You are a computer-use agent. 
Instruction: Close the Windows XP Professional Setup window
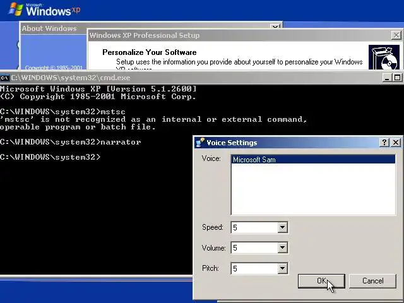click(x=396, y=35)
